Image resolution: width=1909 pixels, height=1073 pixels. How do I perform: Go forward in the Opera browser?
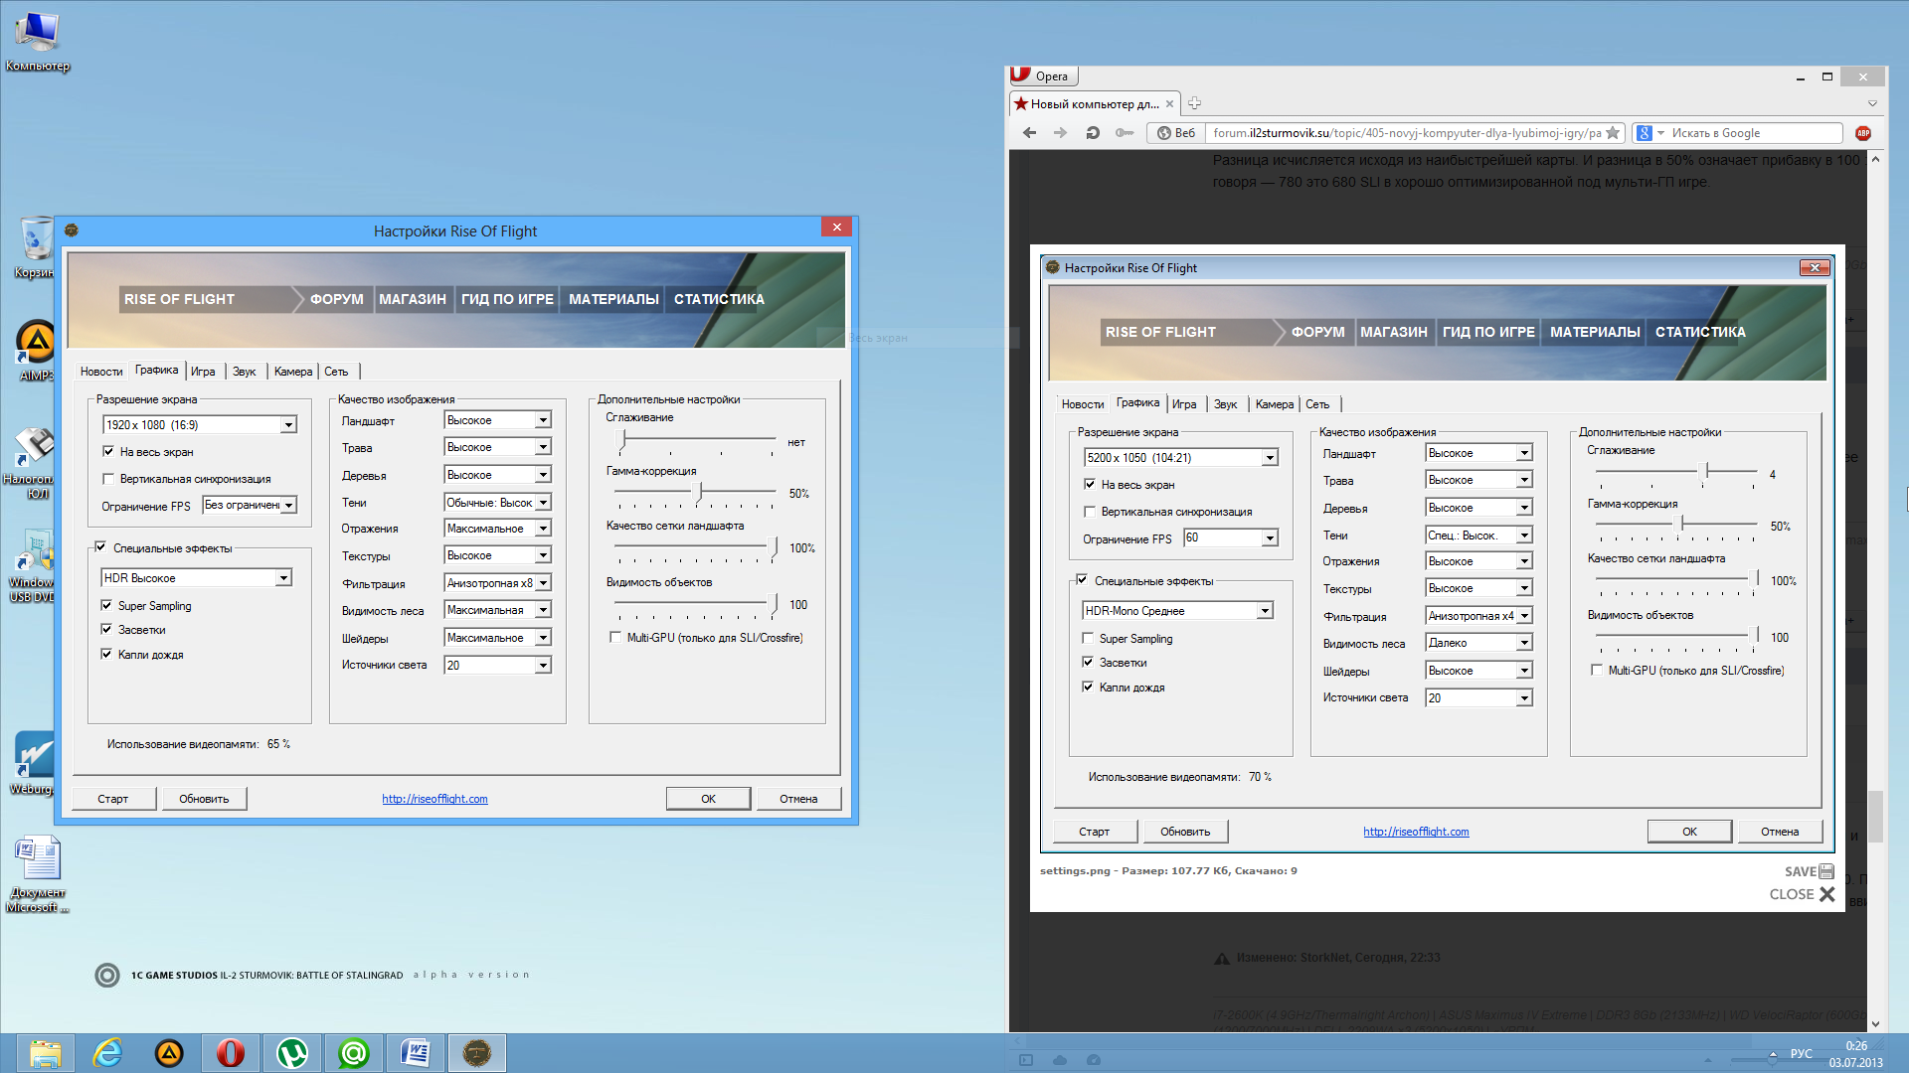coord(1060,133)
